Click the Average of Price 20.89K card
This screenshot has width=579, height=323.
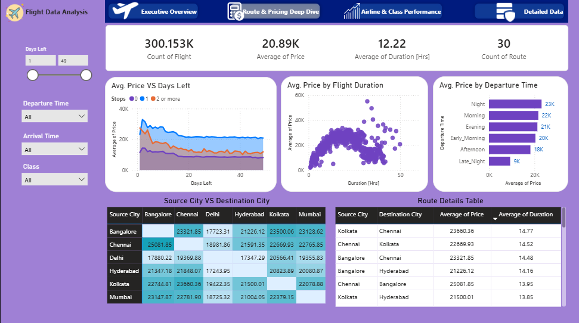coord(281,49)
